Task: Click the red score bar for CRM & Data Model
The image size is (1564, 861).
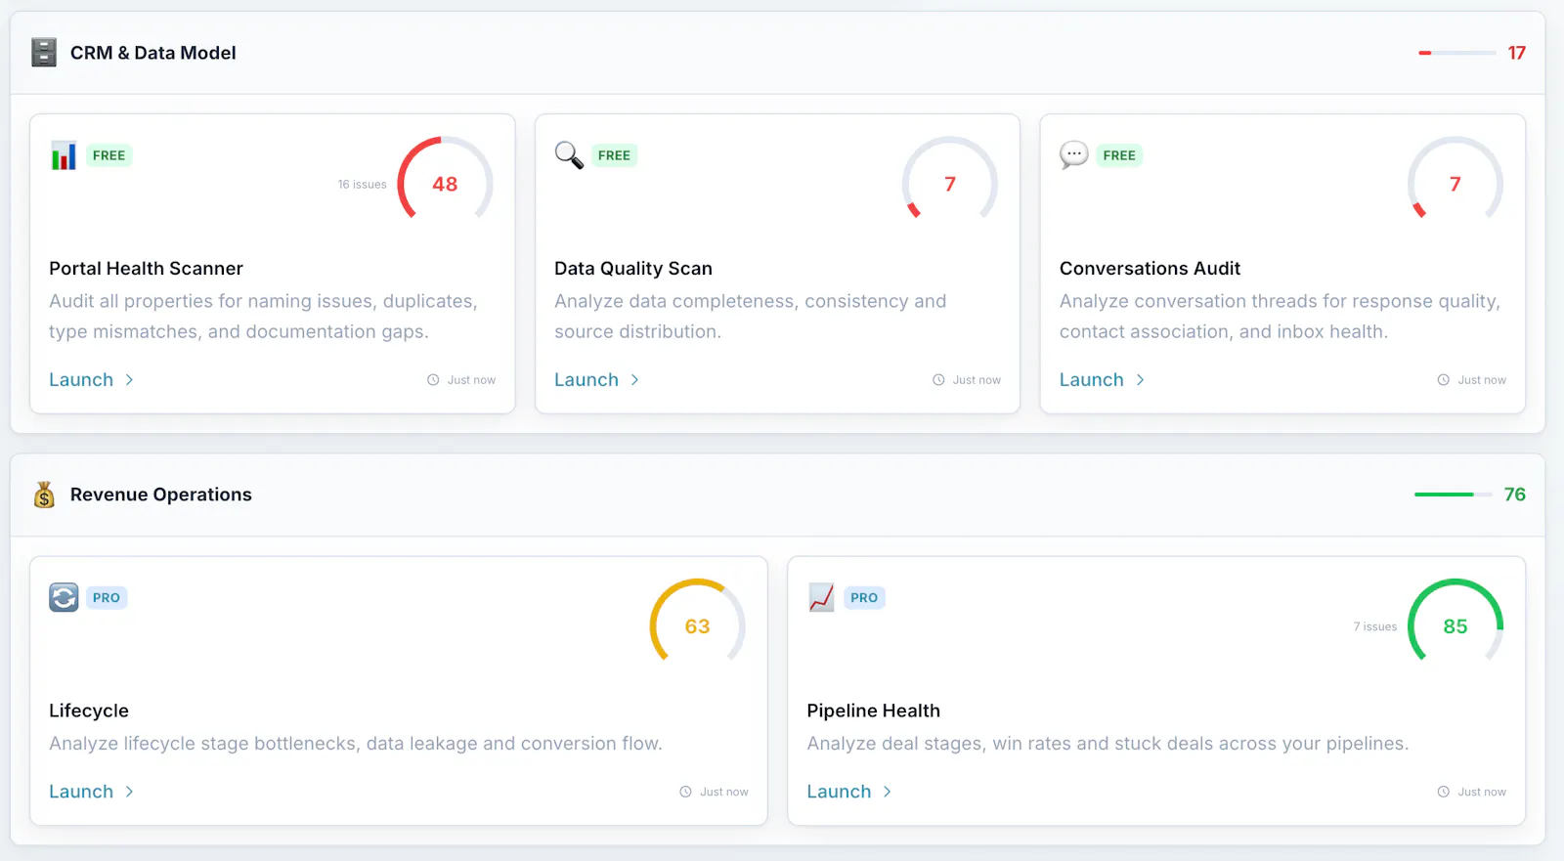Action: pos(1457,53)
